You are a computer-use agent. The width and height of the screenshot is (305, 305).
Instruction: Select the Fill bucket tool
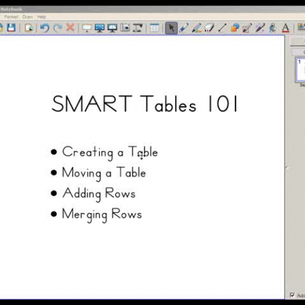point(273,27)
